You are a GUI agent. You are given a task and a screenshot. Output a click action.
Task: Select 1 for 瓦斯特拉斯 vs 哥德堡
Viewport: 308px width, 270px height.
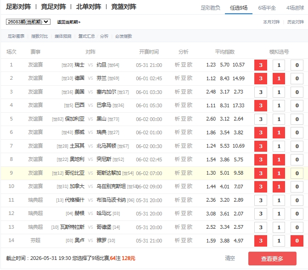[x=279, y=227]
